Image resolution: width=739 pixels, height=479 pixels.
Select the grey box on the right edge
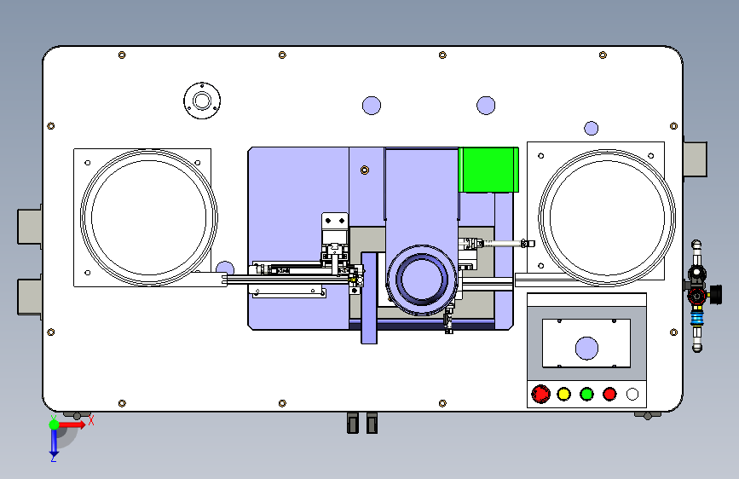[x=696, y=159]
